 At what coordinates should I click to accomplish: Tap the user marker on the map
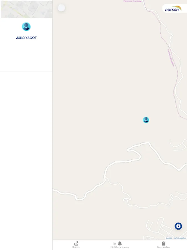[x=146, y=120]
